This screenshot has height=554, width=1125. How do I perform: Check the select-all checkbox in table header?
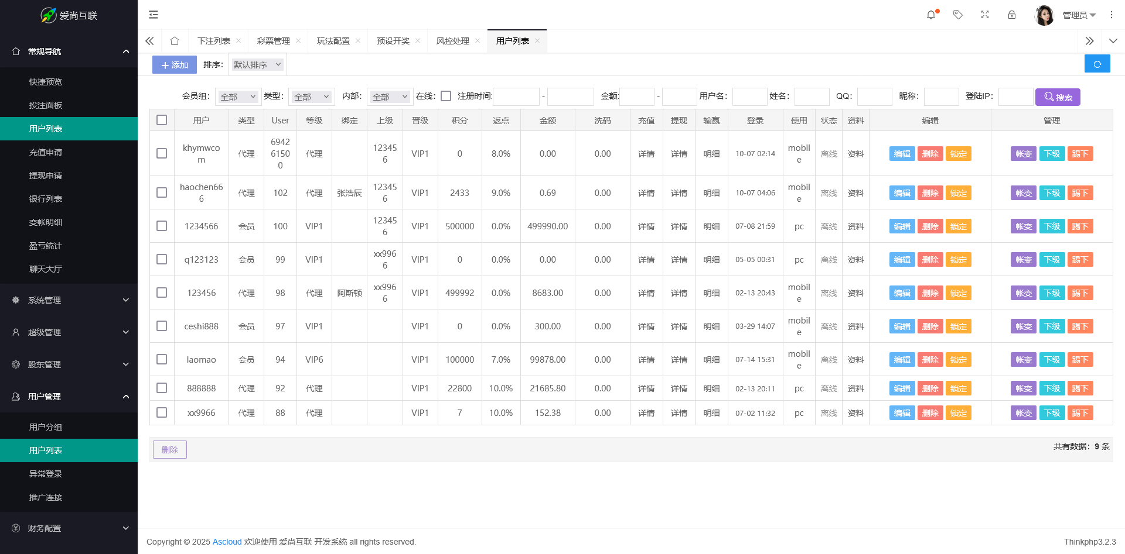coord(162,120)
